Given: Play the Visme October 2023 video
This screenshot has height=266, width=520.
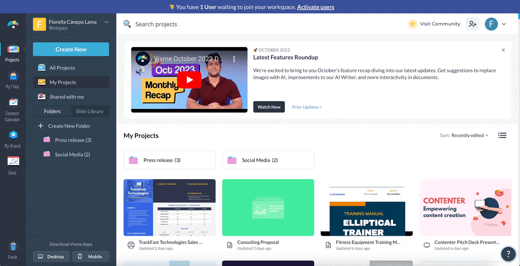Looking at the screenshot, I should pos(189,80).
